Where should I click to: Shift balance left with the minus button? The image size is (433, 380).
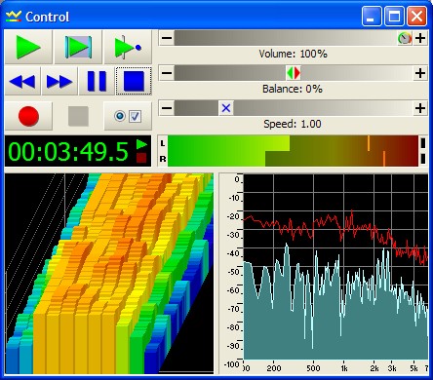click(x=167, y=73)
